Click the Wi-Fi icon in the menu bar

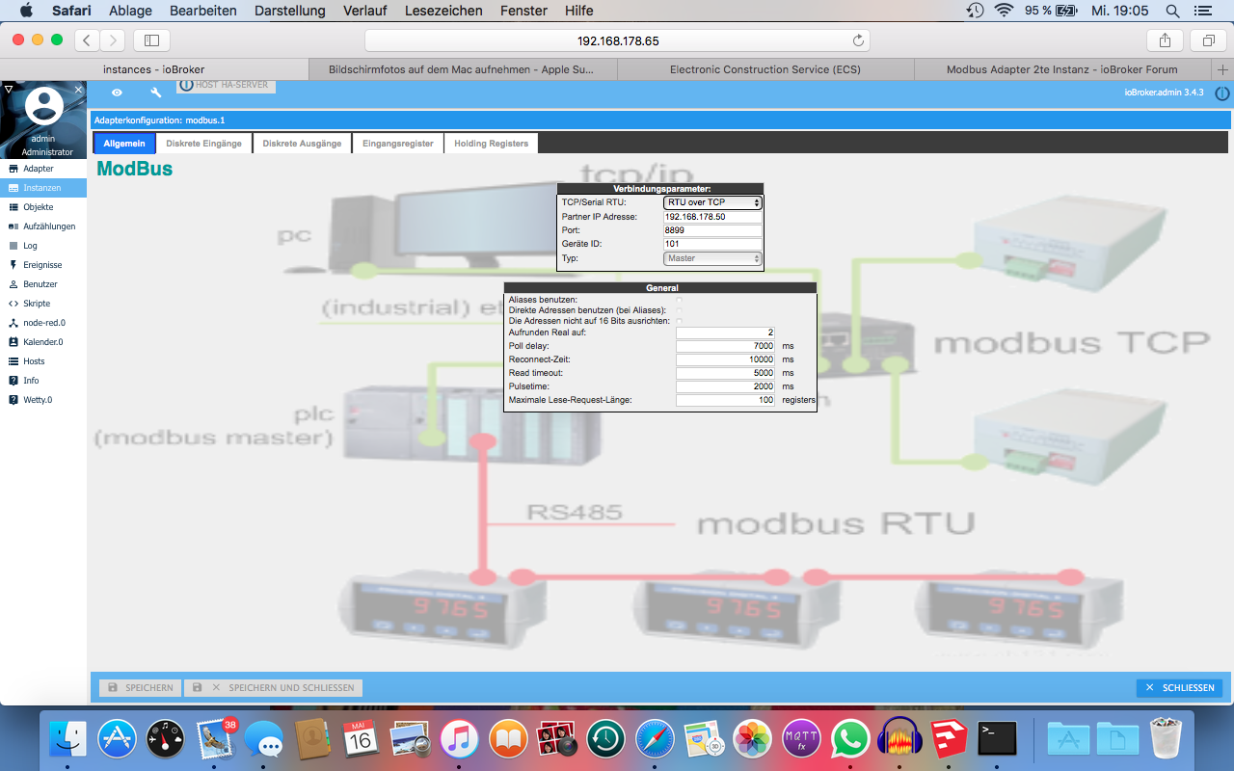(x=1004, y=11)
